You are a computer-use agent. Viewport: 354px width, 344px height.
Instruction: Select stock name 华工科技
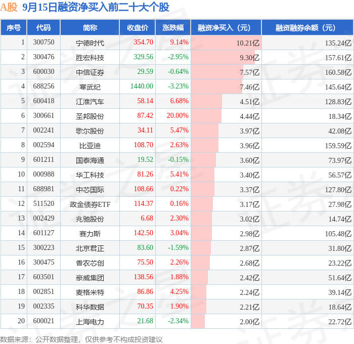90,175
